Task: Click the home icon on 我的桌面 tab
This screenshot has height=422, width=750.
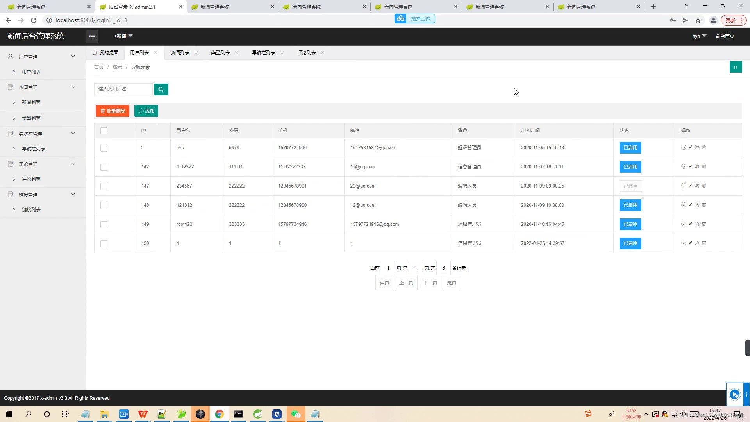Action: [x=95, y=52]
